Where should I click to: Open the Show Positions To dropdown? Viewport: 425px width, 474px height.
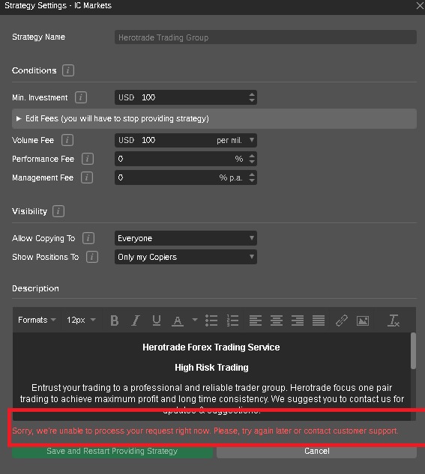pyautogui.click(x=186, y=257)
